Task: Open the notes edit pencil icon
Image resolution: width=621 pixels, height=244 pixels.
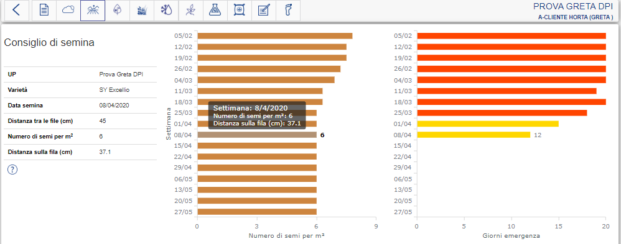Action: [263, 11]
